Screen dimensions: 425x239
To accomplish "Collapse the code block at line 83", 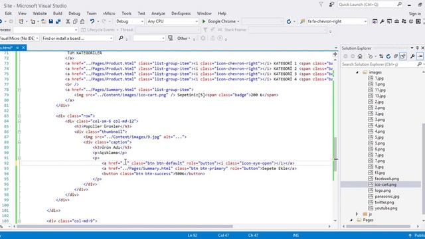I will (19, 116).
